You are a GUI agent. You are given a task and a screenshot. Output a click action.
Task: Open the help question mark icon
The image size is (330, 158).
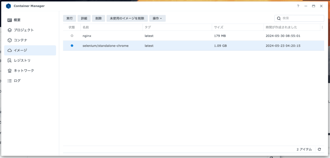coord(298,6)
